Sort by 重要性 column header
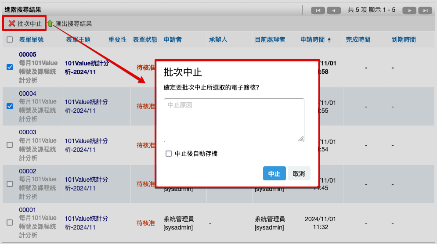The height and width of the screenshot is (244, 437). tap(118, 39)
